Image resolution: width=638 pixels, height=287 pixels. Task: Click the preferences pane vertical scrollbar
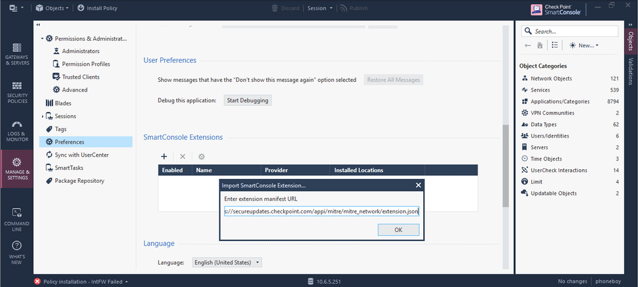click(506, 166)
